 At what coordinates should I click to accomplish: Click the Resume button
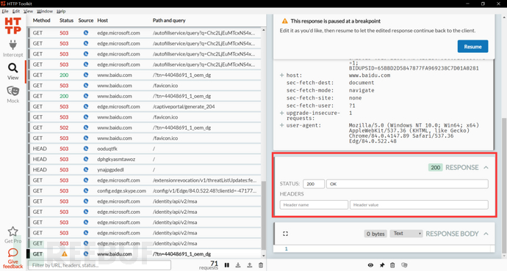[x=472, y=46]
